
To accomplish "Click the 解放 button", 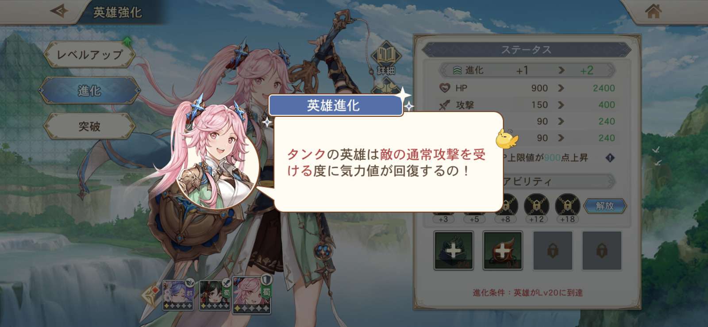I will coord(605,206).
